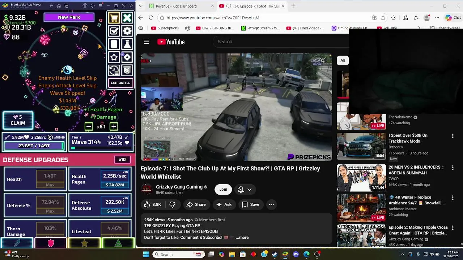Viewport: 463px width, 260px height.
Task: Open 4K Winter Fireplace video thumbnail
Action: click(x=361, y=208)
